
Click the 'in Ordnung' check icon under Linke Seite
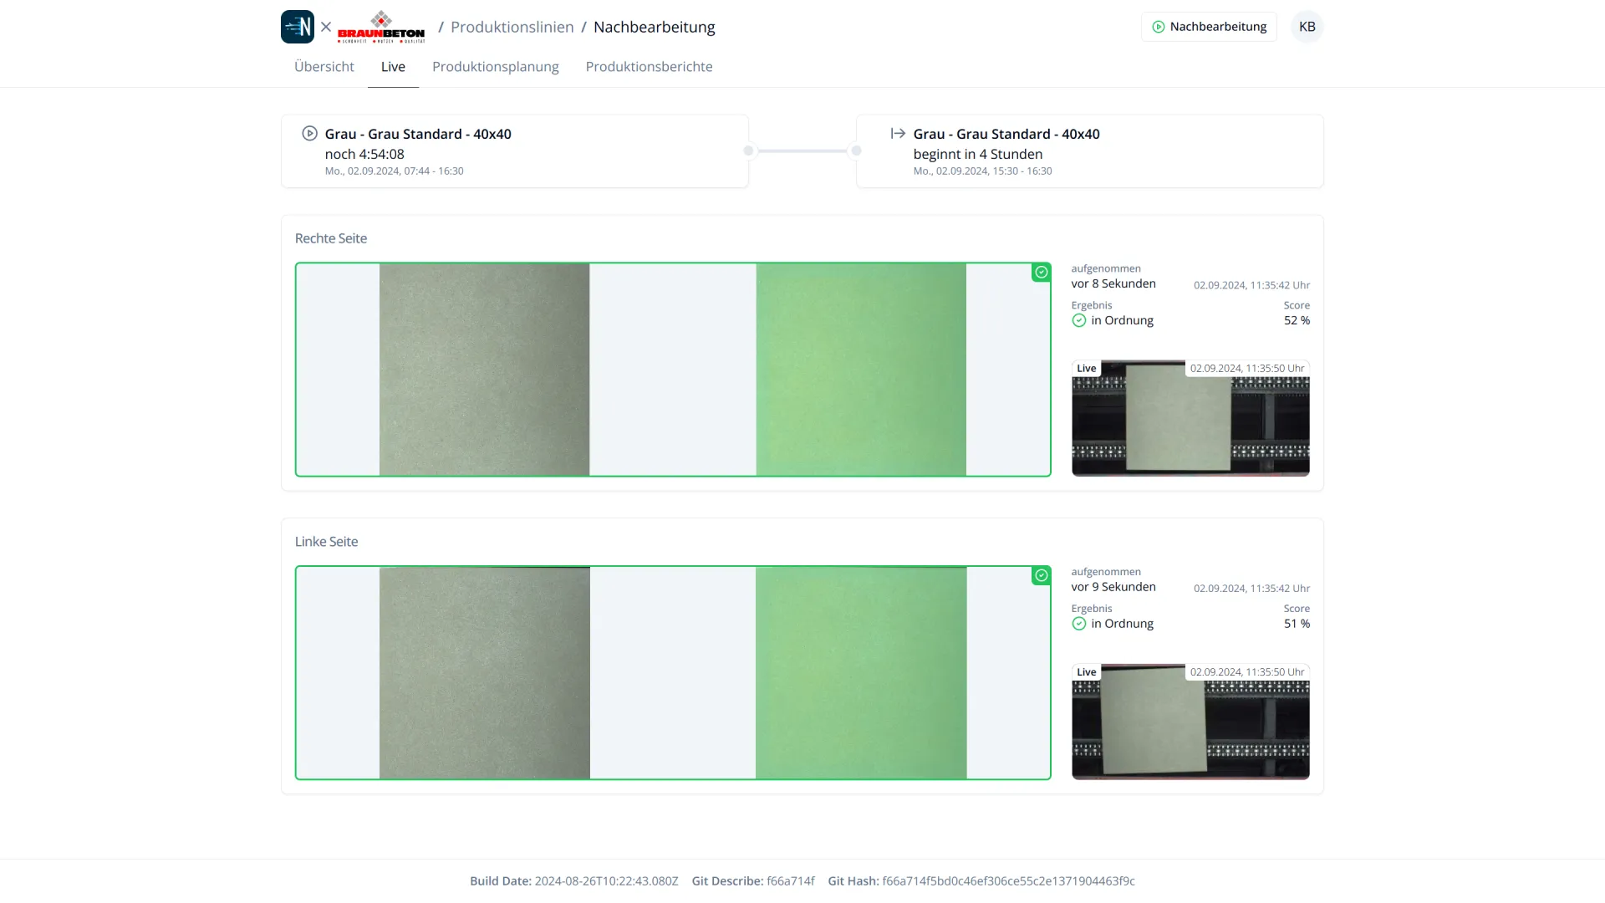[x=1079, y=624]
